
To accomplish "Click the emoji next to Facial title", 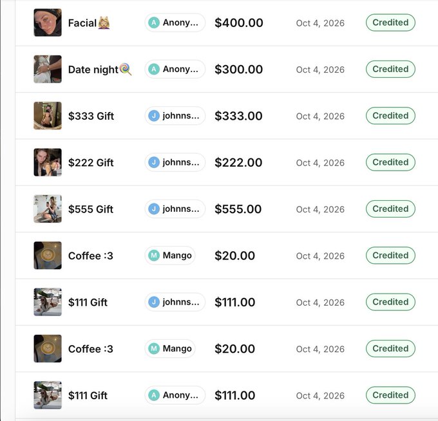I will pyautogui.click(x=104, y=23).
